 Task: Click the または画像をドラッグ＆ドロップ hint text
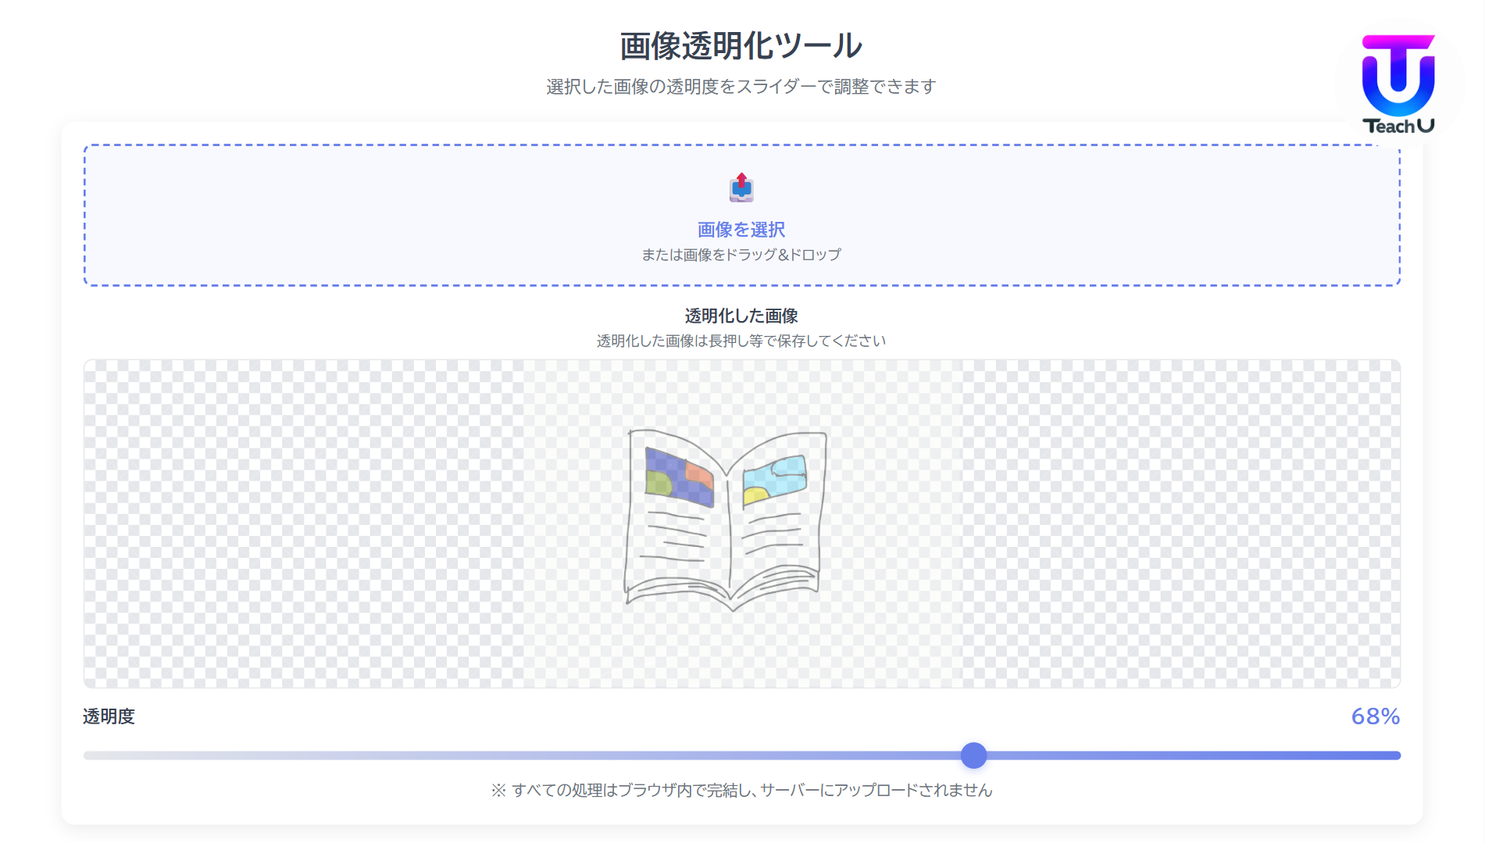[x=741, y=253]
